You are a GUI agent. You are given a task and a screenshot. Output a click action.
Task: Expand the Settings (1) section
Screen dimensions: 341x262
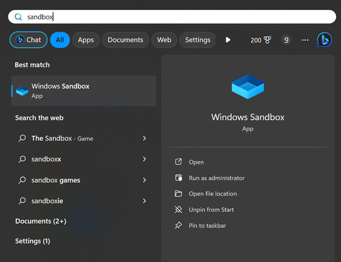pos(33,241)
